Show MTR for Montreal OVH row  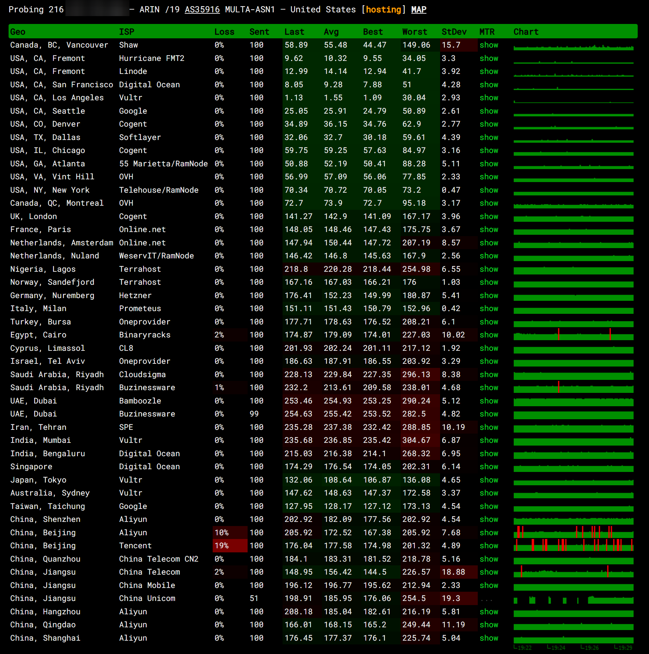489,203
